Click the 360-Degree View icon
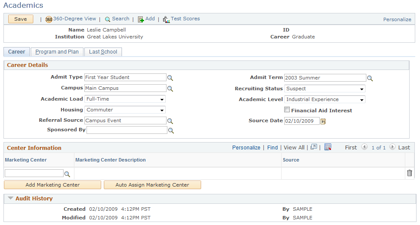This screenshot has height=225, width=420. pyautogui.click(x=49, y=19)
